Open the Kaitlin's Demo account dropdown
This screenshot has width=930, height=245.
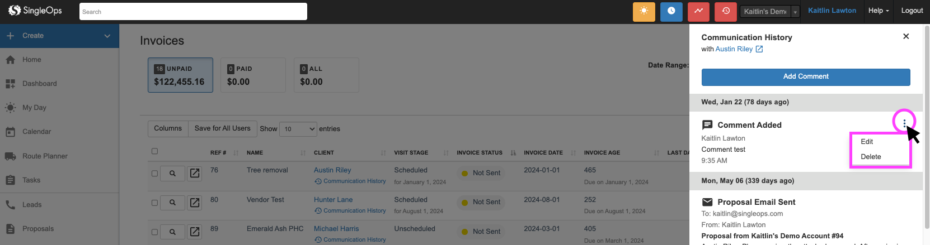coord(771,11)
